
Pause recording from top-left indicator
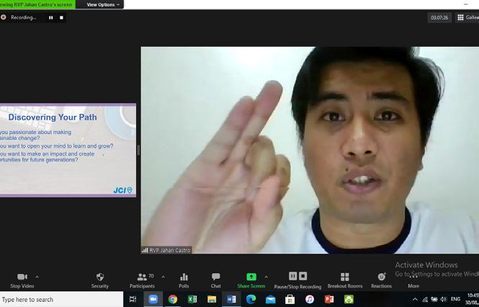point(50,18)
